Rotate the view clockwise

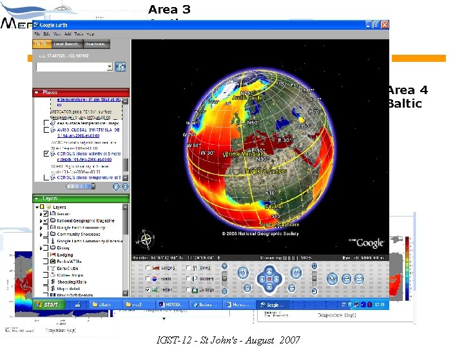[296, 273]
